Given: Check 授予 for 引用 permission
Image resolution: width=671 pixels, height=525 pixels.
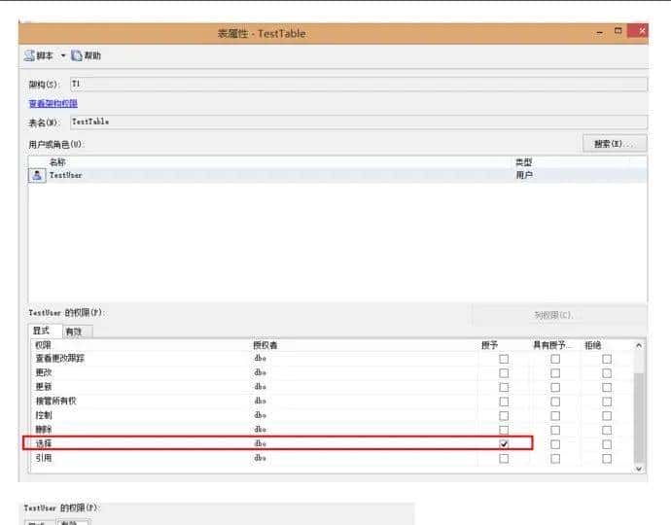Looking at the screenshot, I should point(504,458).
